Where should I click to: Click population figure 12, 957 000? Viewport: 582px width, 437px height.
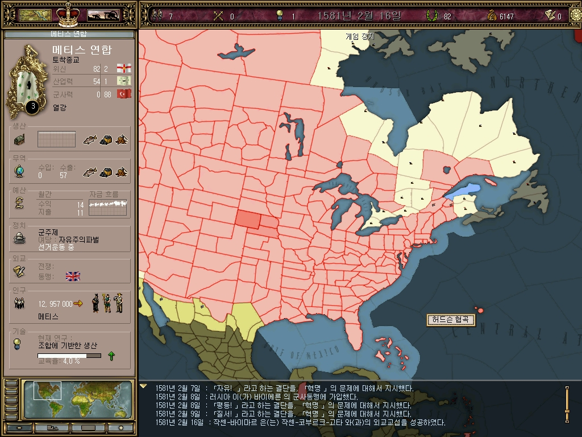55,304
